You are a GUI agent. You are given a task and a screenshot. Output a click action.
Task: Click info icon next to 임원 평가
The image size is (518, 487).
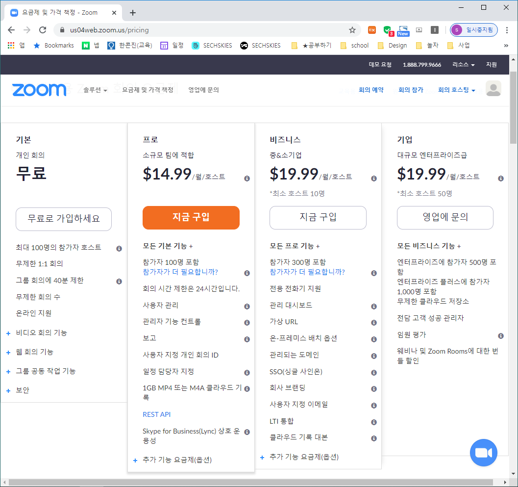pos(501,336)
